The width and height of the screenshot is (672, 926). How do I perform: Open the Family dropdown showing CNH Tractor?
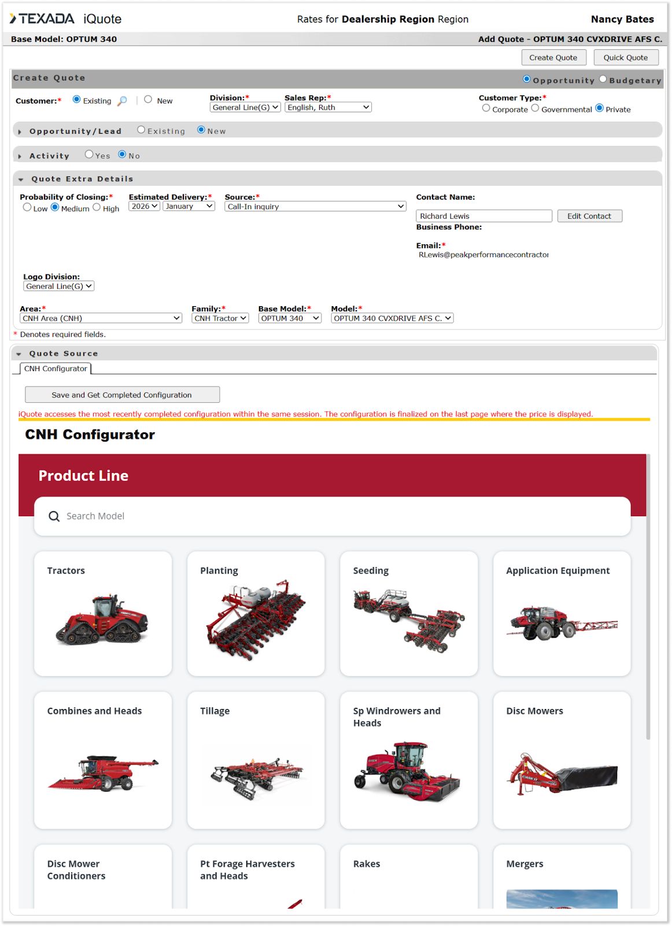click(x=220, y=318)
